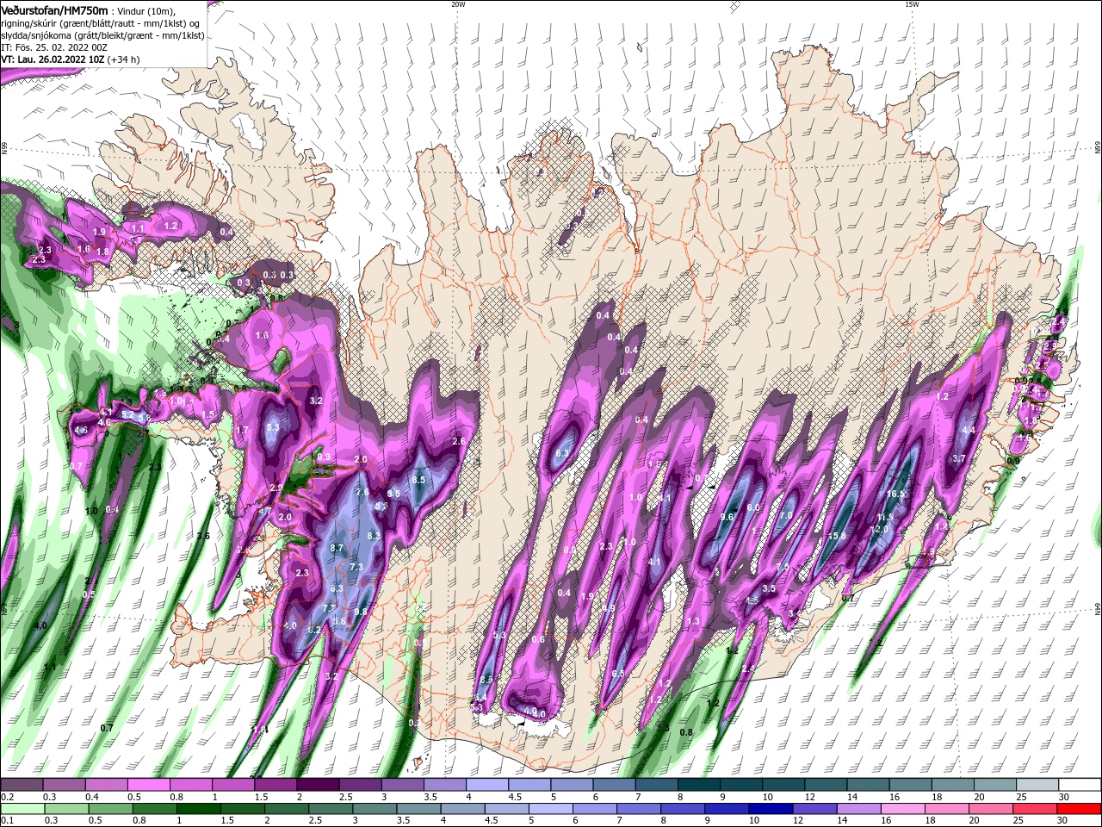Click the VT: Lau. 26.02.2022 10Z valid time
The image size is (1102, 827).
tap(71, 59)
